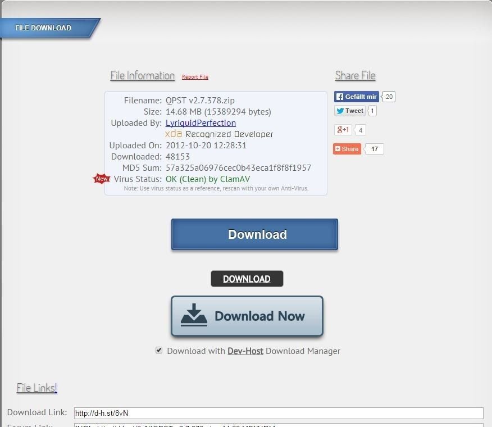Uncheck Download with Dev-Host Download Manager checkbox
The image size is (492, 427).
(x=159, y=350)
